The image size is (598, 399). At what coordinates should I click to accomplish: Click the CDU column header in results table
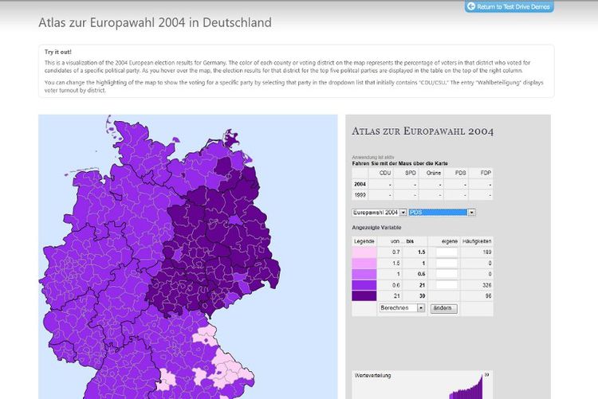point(384,172)
